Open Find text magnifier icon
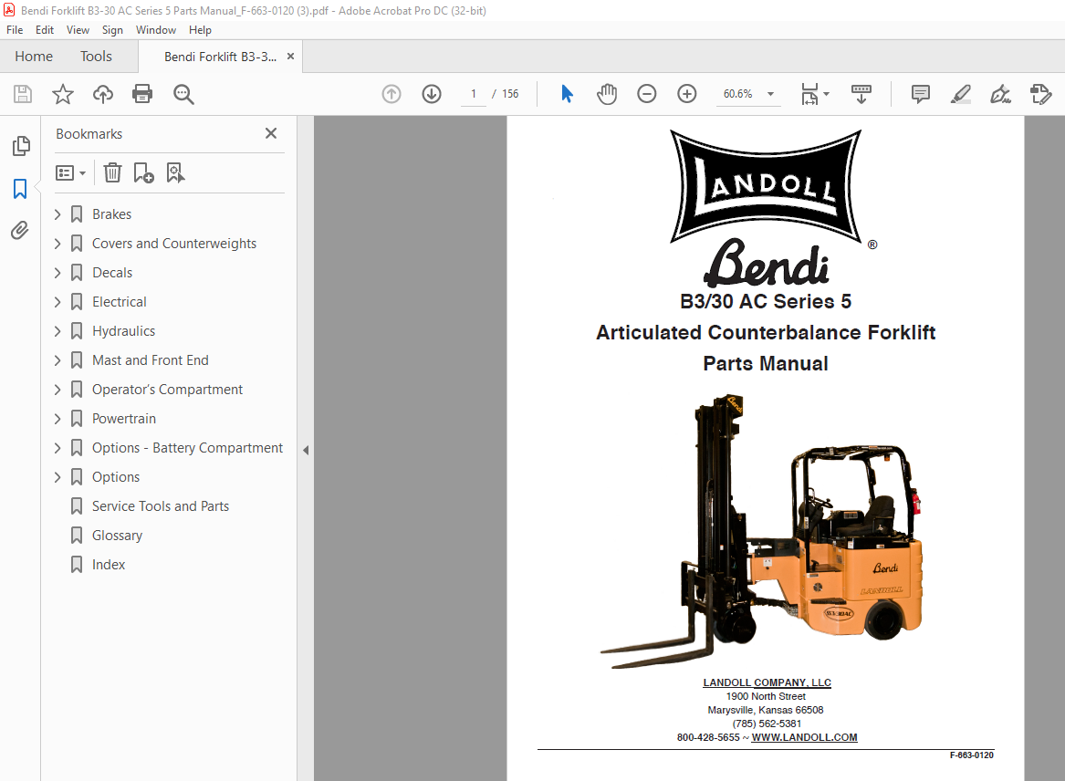Screen dimensions: 1065x781 click(183, 94)
